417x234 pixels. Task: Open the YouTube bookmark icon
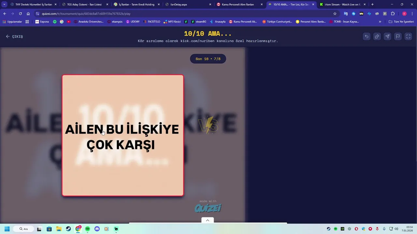pyautogui.click(x=69, y=22)
